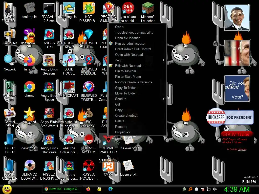Viewport: 259px width, 194px height.
Task: Select the BEEP BEEP desktop icon
Action: coord(10,144)
